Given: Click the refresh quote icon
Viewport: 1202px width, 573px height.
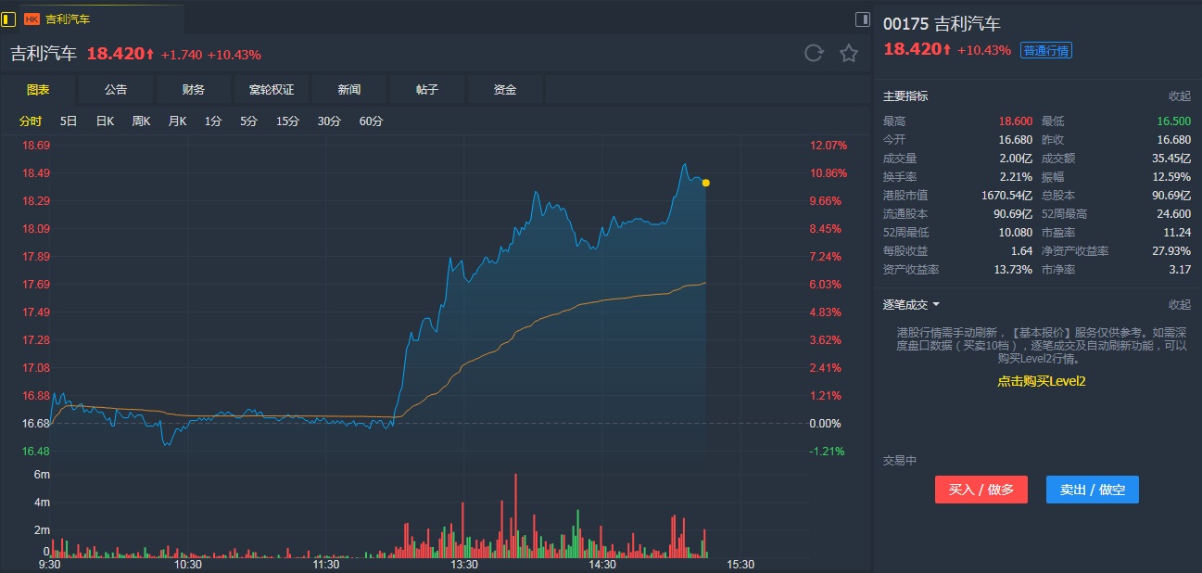Looking at the screenshot, I should coord(814,54).
